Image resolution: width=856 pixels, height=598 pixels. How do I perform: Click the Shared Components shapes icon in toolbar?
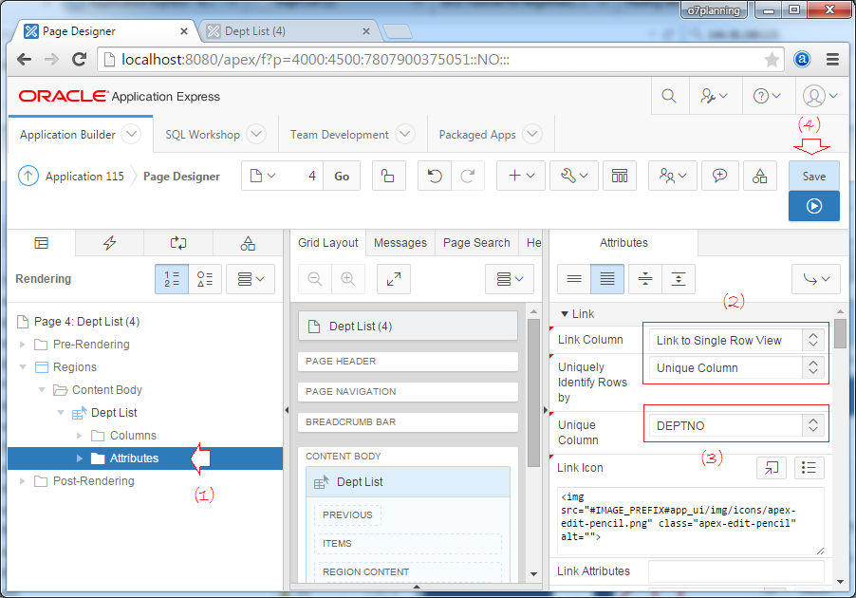(760, 176)
